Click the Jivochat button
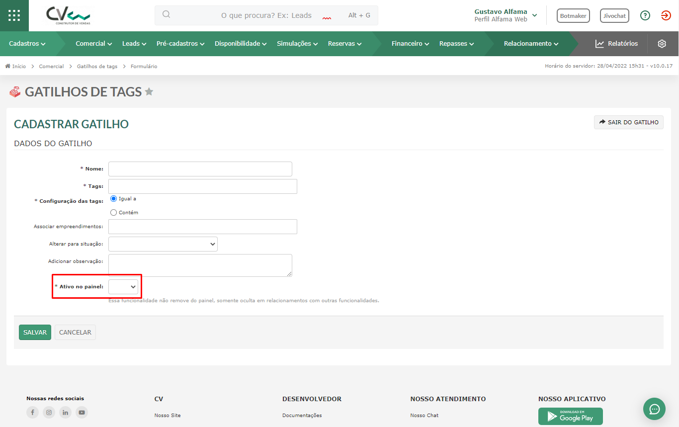 (614, 16)
